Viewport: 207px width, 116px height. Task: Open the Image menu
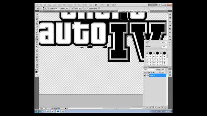49,5
